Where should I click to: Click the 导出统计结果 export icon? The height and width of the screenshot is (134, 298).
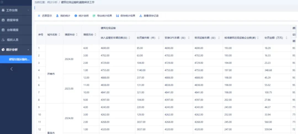[94, 16]
